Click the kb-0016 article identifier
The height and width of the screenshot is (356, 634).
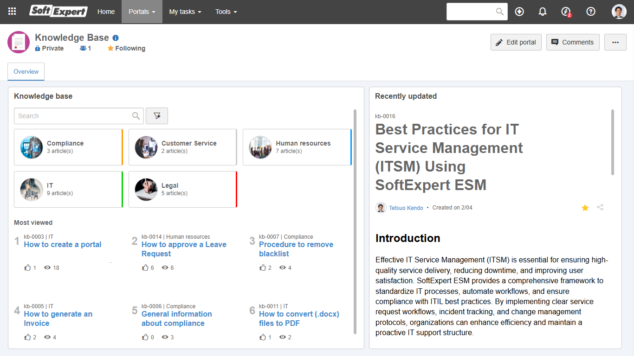(385, 116)
